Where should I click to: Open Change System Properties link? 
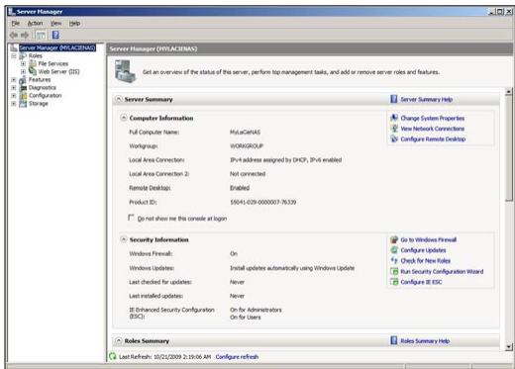(433, 118)
